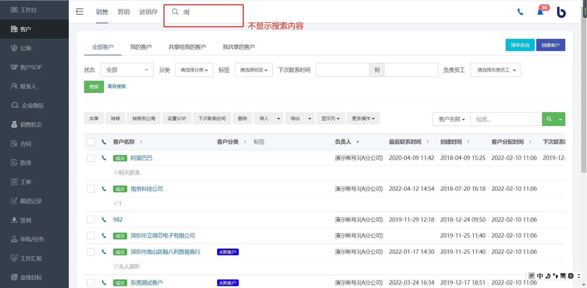The image size is (587, 288).
Task: Call 阿里巴巴 using its phone icon
Action: 104,158
